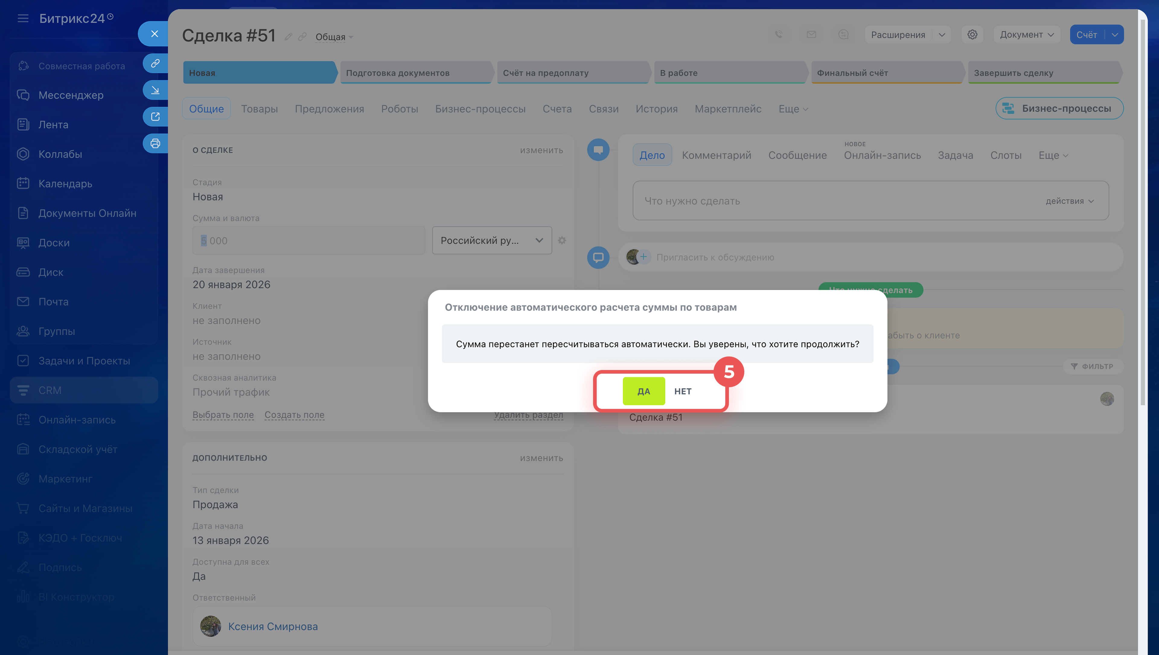Confirm the dialog with ДА button

coord(643,391)
